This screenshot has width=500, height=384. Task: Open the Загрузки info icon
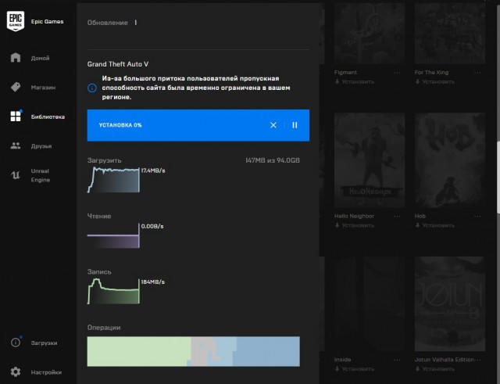tap(16, 343)
